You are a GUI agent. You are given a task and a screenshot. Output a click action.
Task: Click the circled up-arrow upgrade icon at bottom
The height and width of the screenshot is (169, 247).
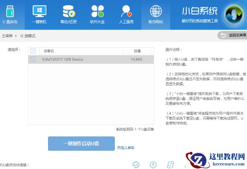click(x=153, y=165)
